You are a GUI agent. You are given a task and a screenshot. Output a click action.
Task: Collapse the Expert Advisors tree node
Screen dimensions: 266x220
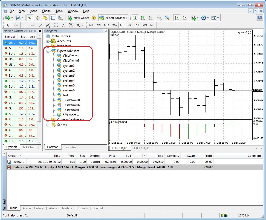pyautogui.click(x=48, y=51)
